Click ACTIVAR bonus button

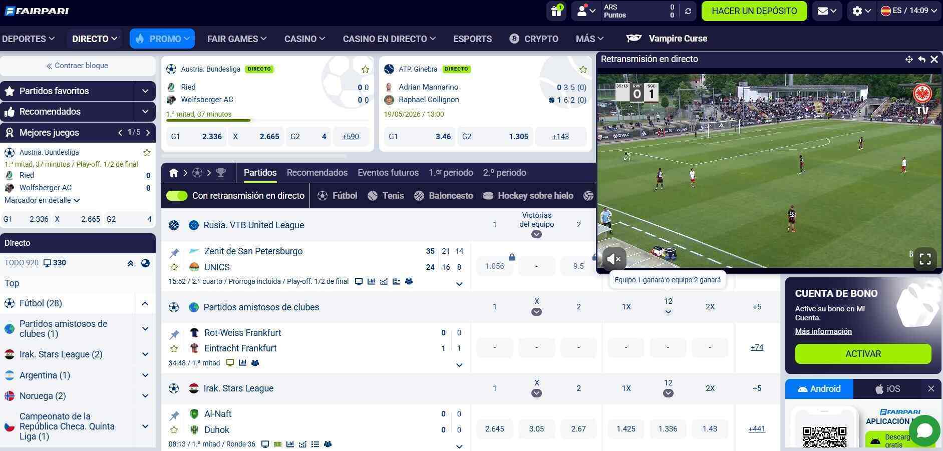click(x=863, y=354)
